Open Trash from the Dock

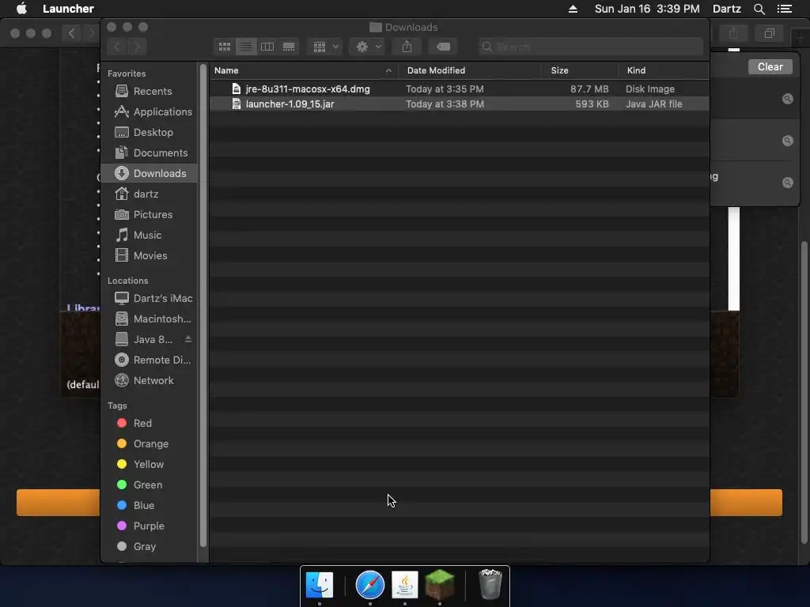click(490, 585)
